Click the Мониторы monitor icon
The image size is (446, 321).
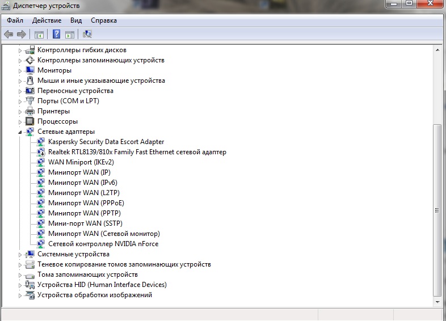coord(30,70)
